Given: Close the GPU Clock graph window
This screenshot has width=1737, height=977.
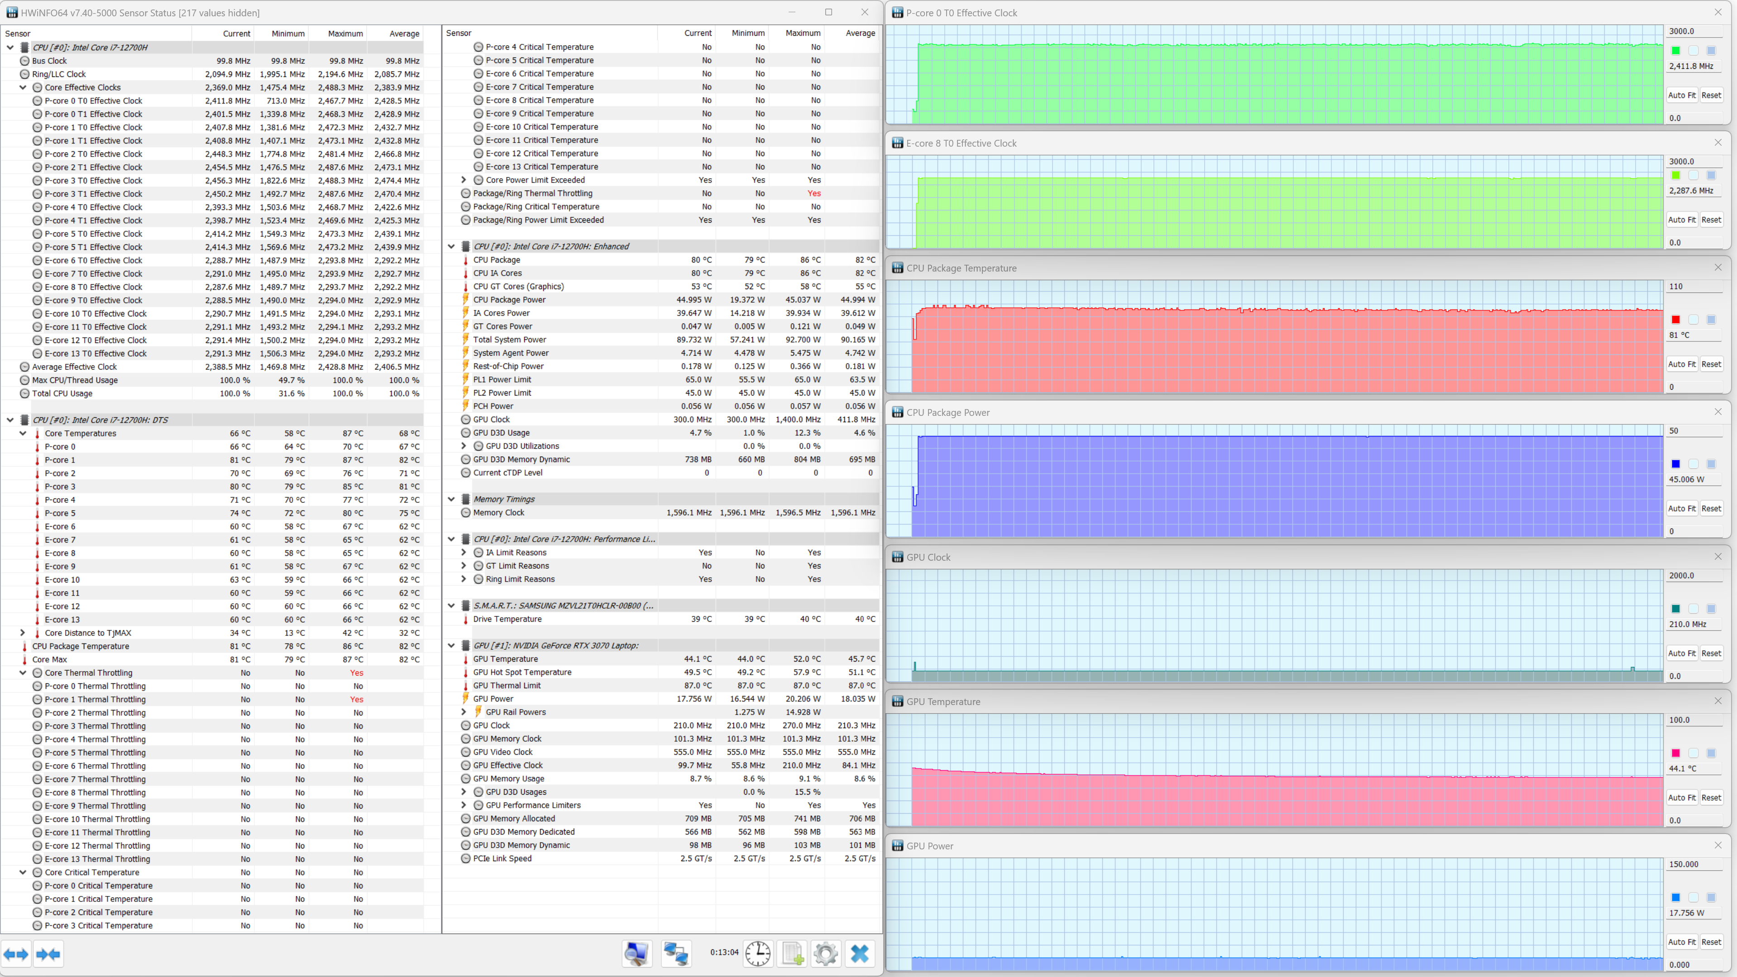Looking at the screenshot, I should pyautogui.click(x=1718, y=557).
